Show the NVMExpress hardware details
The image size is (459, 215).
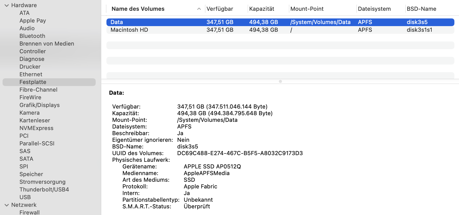point(36,128)
